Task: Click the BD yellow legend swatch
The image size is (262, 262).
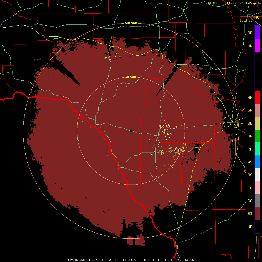Action: (257, 123)
